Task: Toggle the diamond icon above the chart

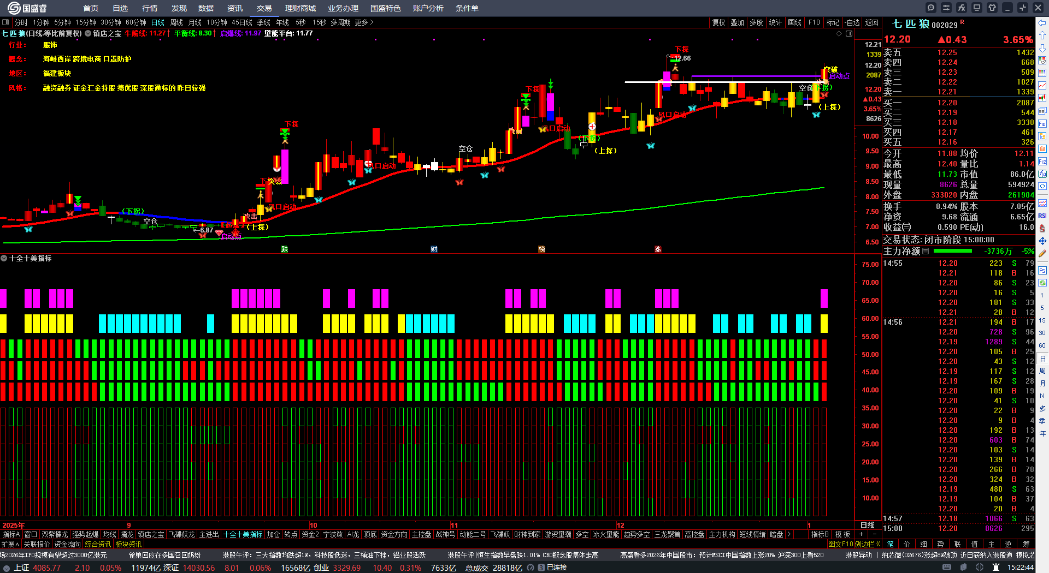Action: (x=839, y=33)
